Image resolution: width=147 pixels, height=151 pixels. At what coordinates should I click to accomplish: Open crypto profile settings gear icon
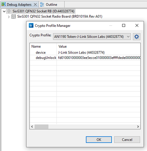click(x=137, y=37)
